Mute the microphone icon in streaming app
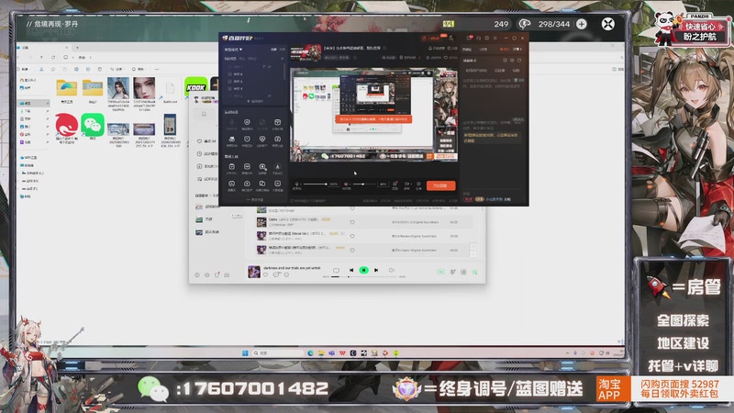The width and height of the screenshot is (734, 413). click(x=296, y=184)
